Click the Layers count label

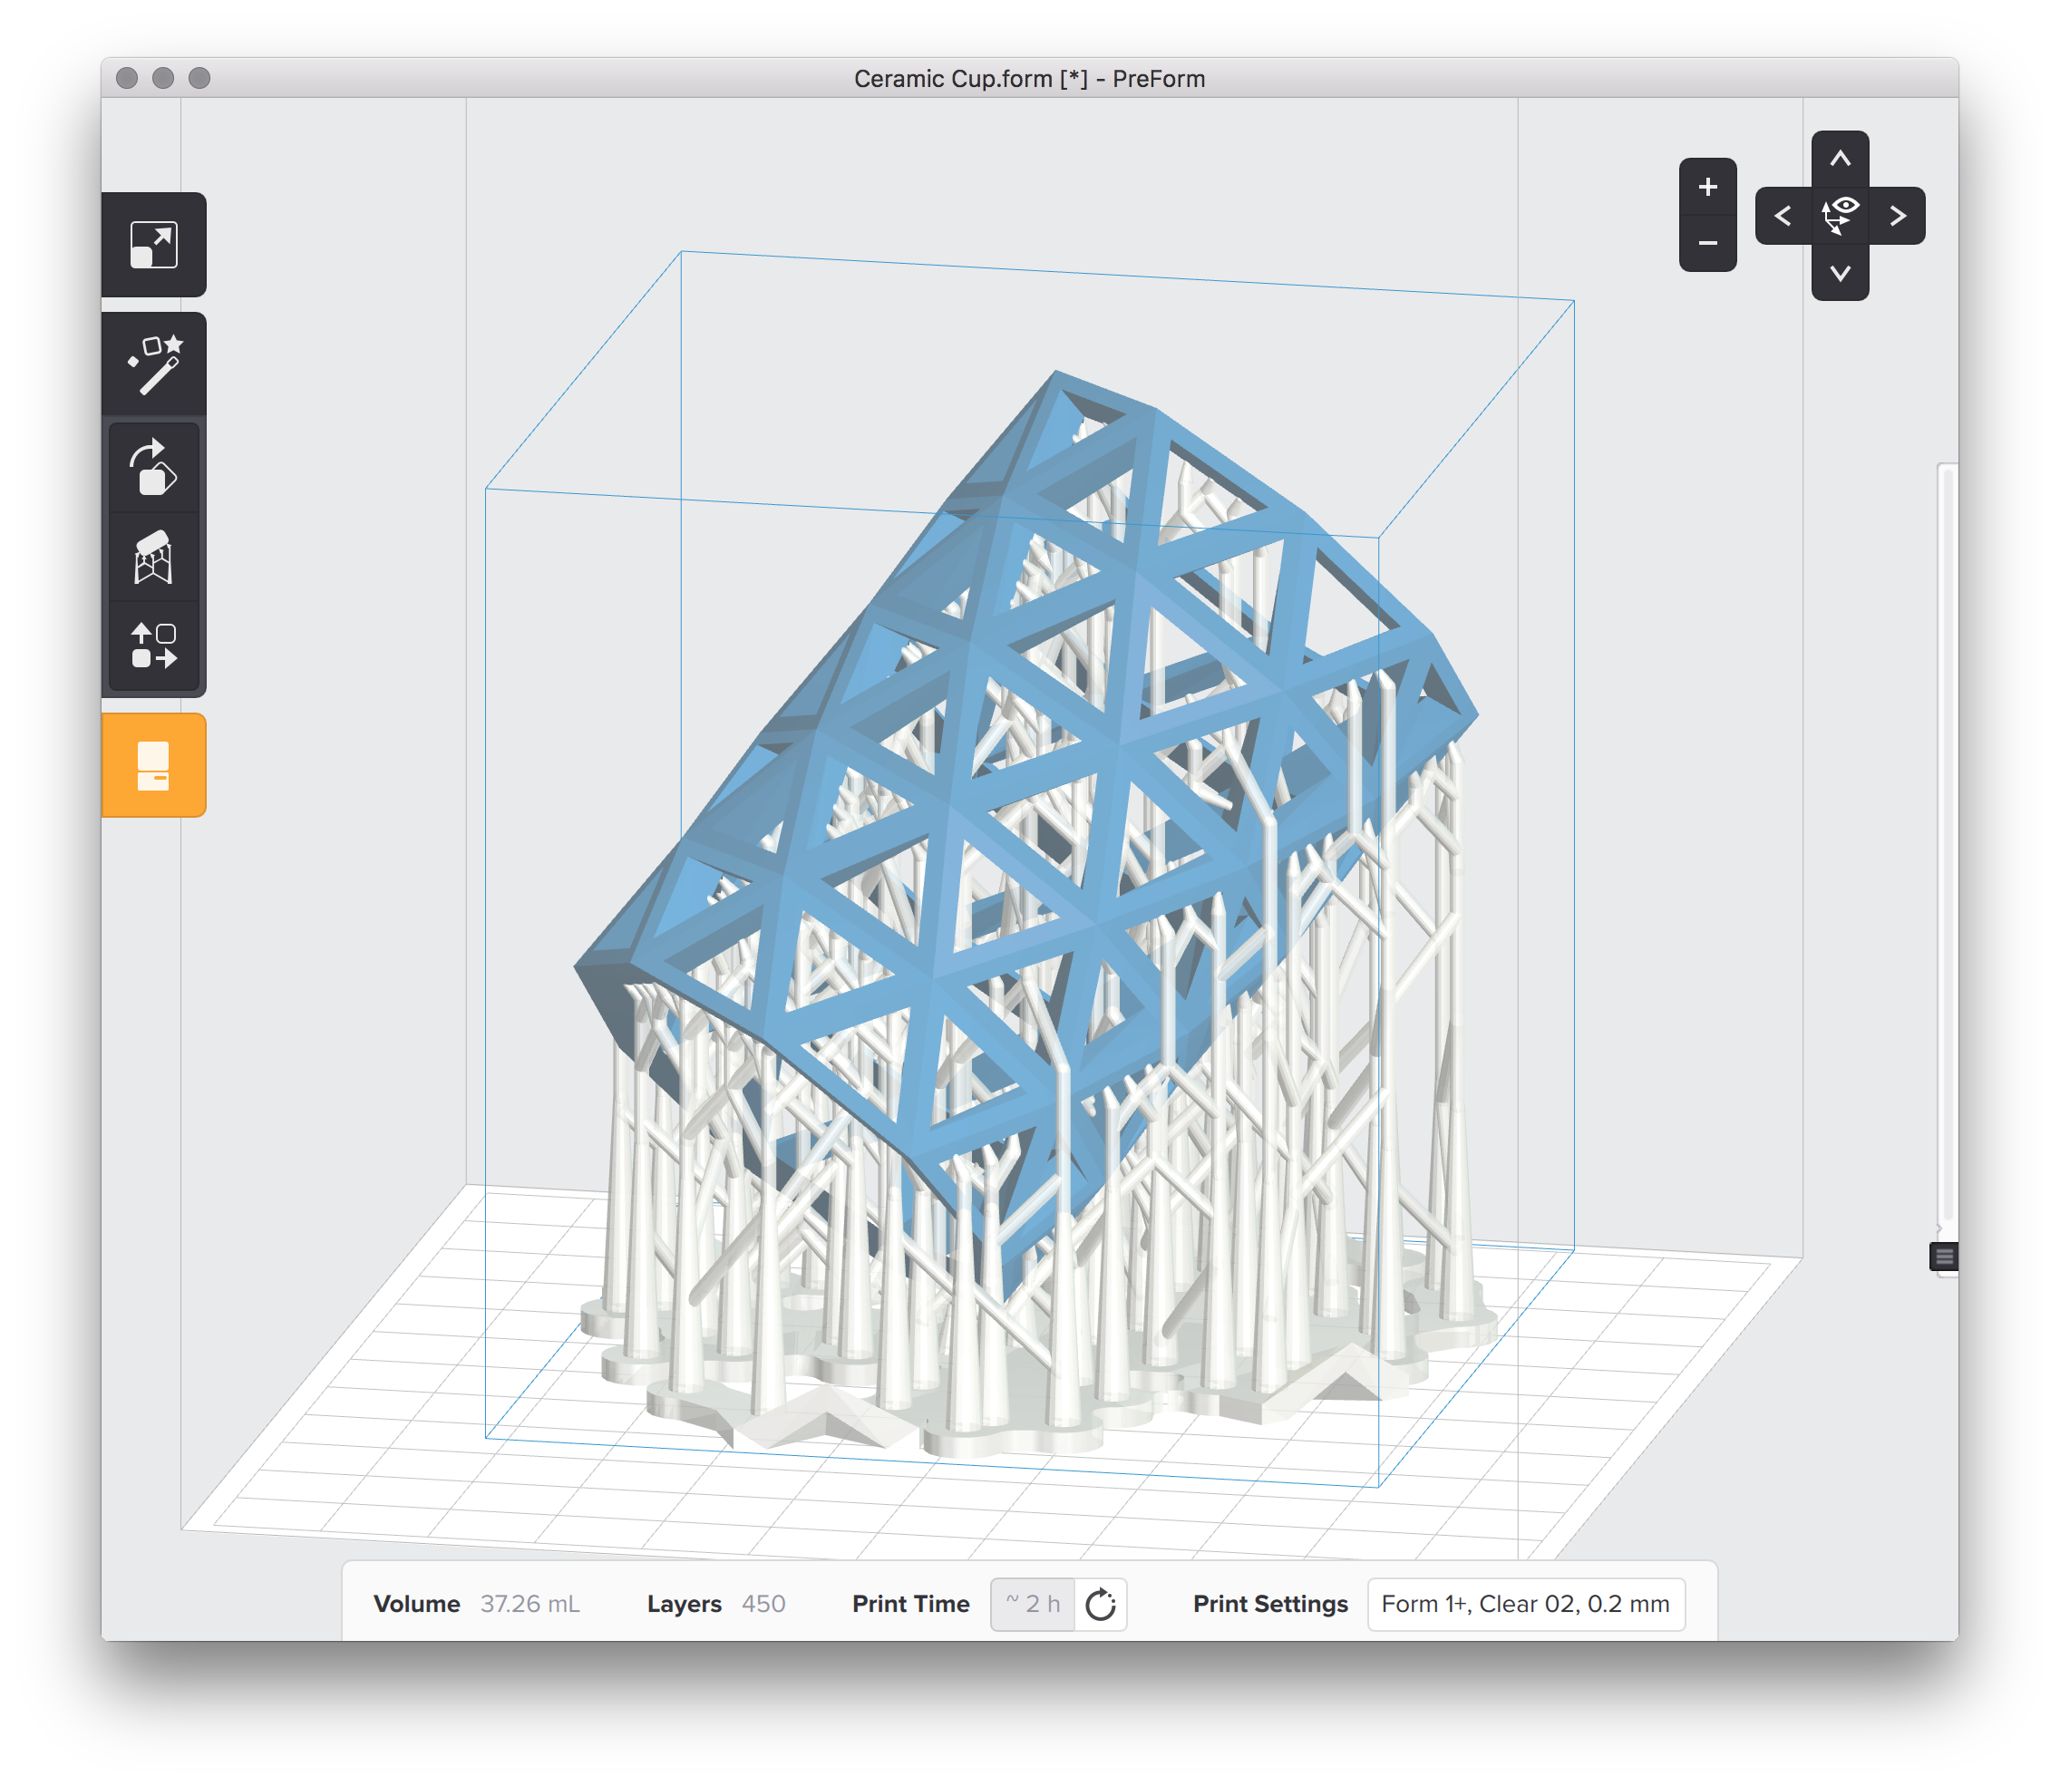(x=685, y=1604)
